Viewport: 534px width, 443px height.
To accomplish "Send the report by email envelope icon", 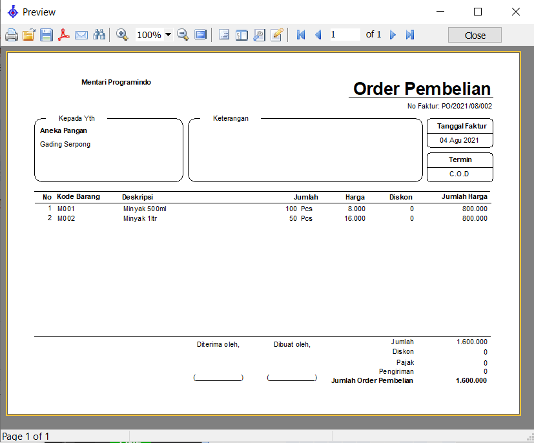I will 81,35.
